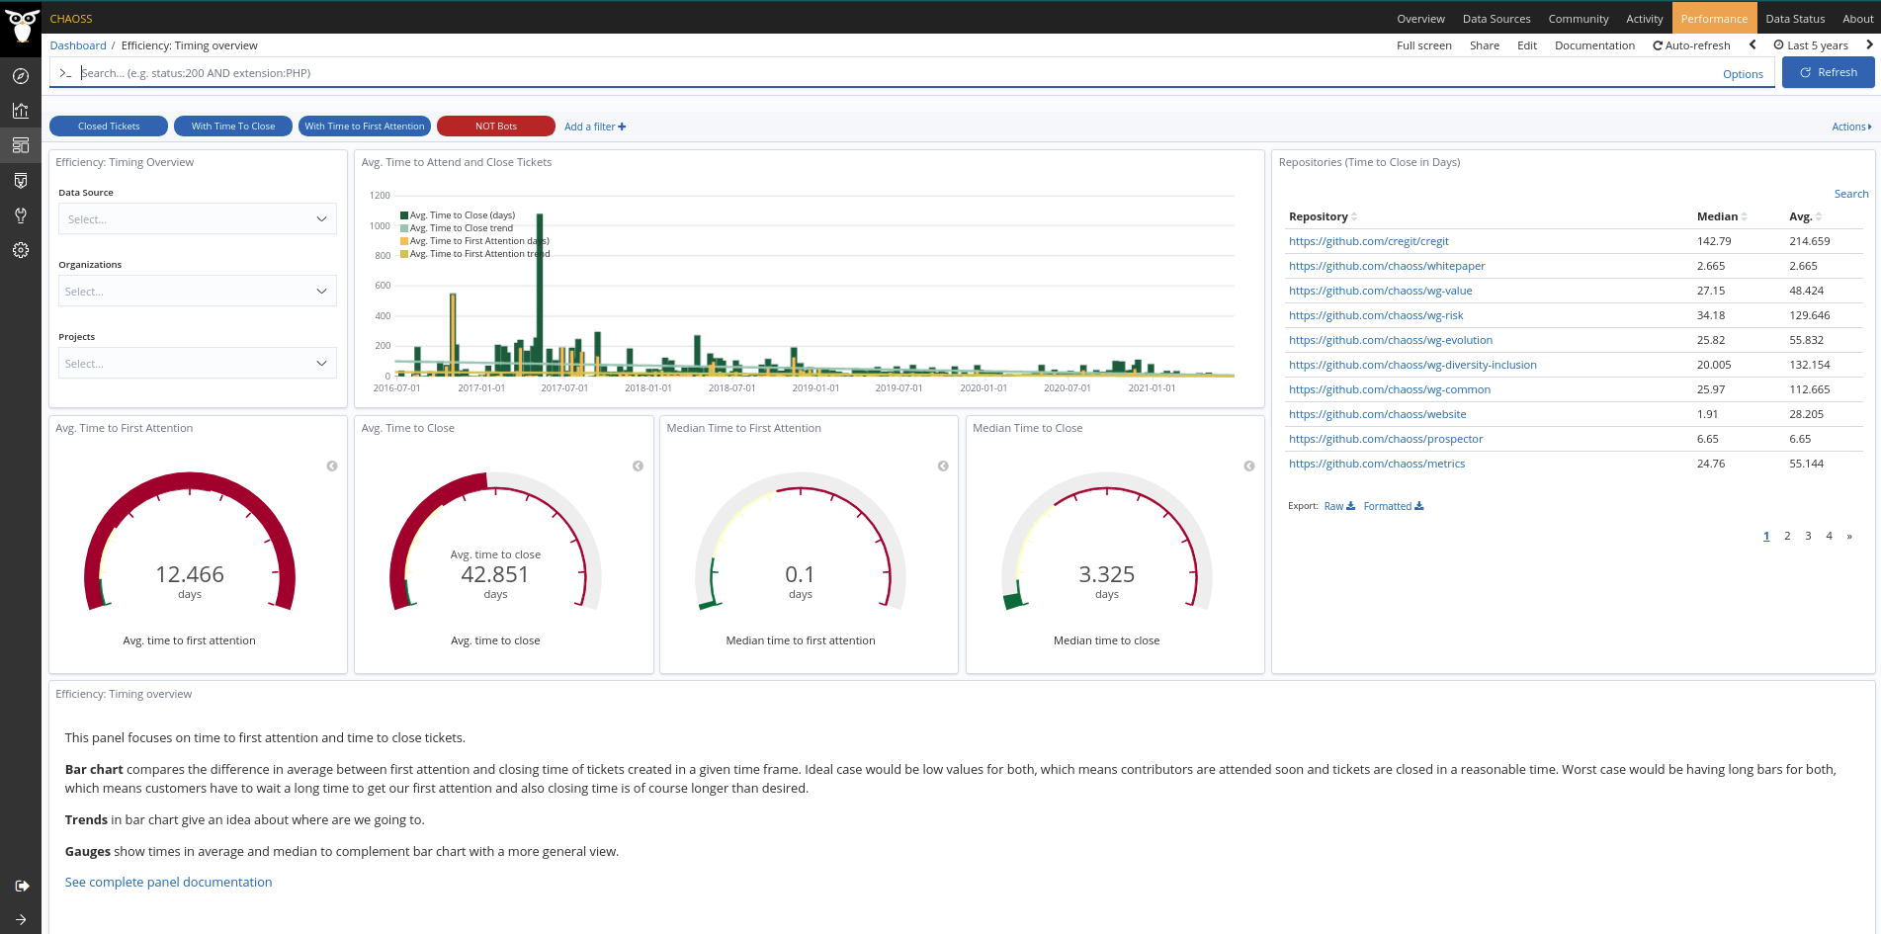
Task: Open the Dev Tools wrench icon in sidebar
Action: [20, 215]
